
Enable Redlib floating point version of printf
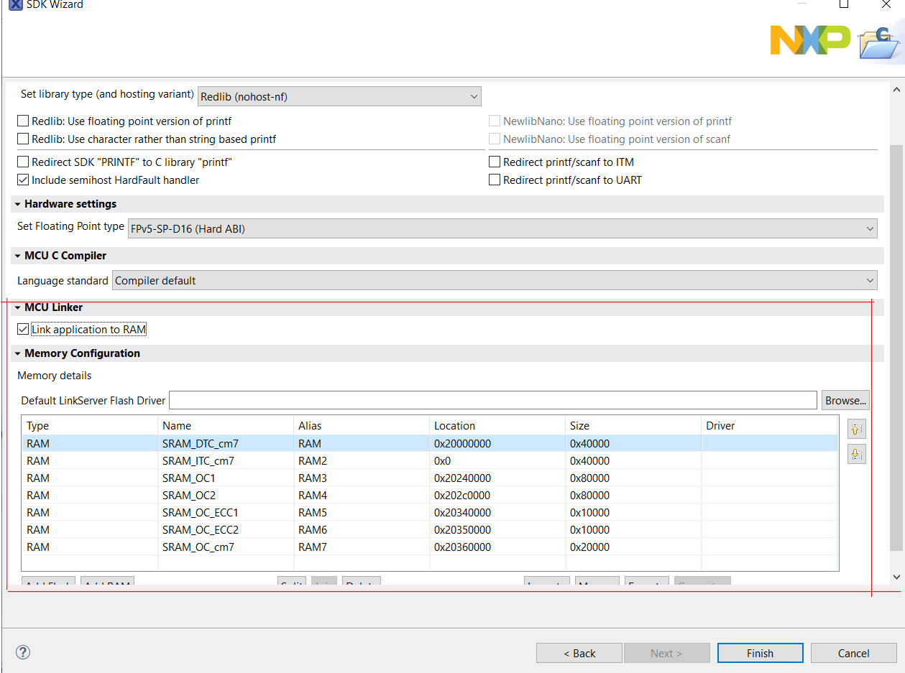pos(22,121)
